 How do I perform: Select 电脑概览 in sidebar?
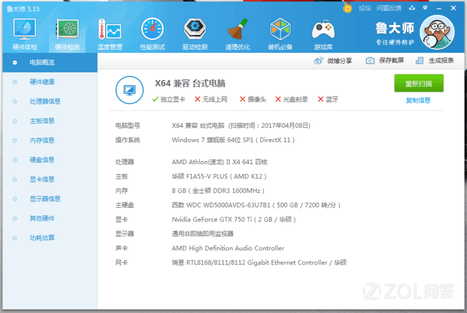pyautogui.click(x=50, y=62)
